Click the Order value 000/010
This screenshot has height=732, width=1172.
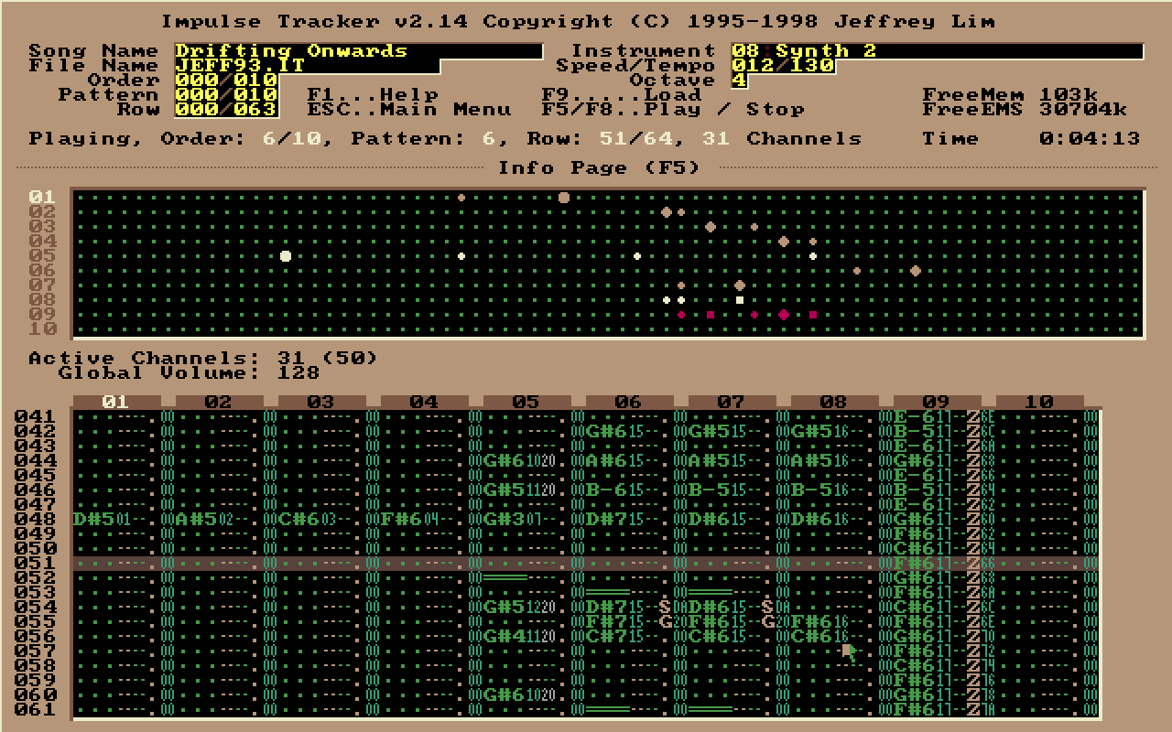coord(226,81)
